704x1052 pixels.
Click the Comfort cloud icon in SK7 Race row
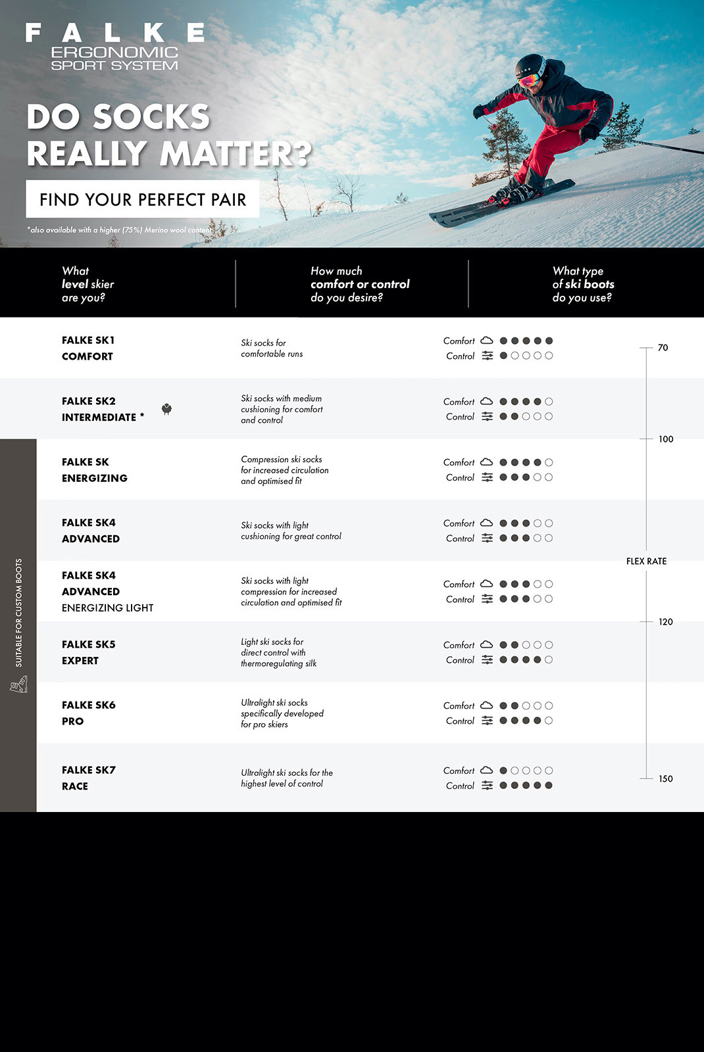pos(487,770)
